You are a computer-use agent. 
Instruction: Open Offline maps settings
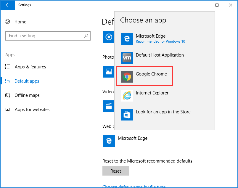(x=27, y=95)
